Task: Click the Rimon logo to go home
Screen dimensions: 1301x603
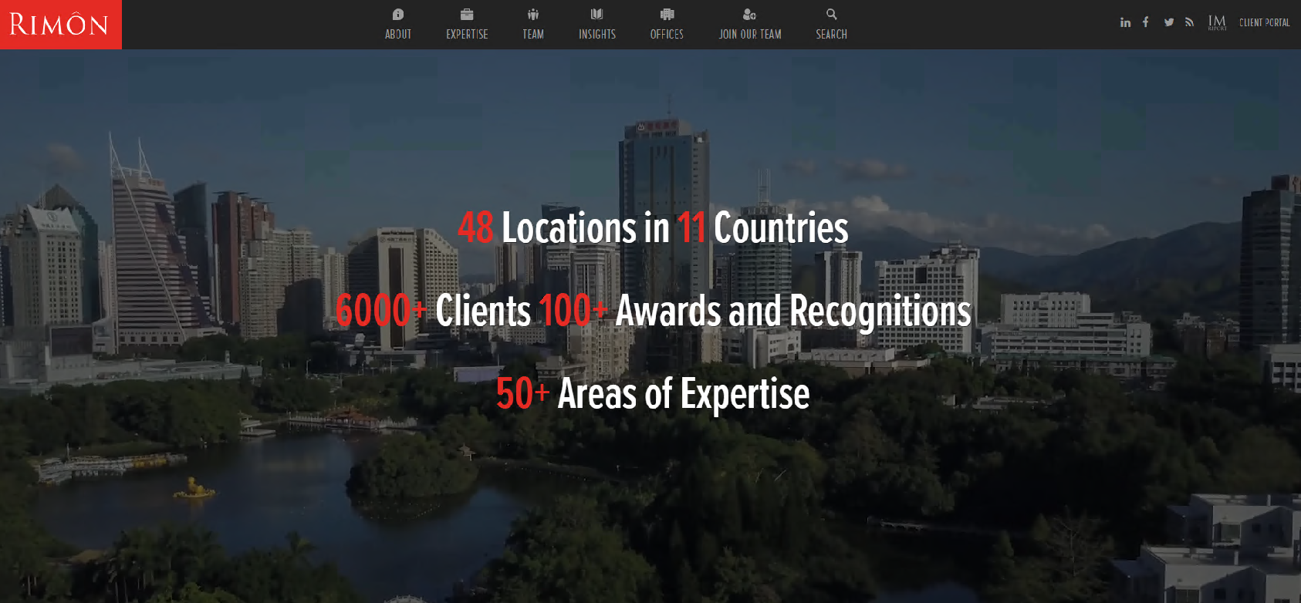Action: click(60, 25)
